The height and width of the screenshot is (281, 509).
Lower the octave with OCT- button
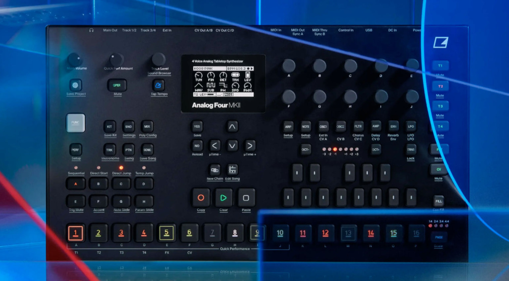pyautogui.click(x=306, y=149)
